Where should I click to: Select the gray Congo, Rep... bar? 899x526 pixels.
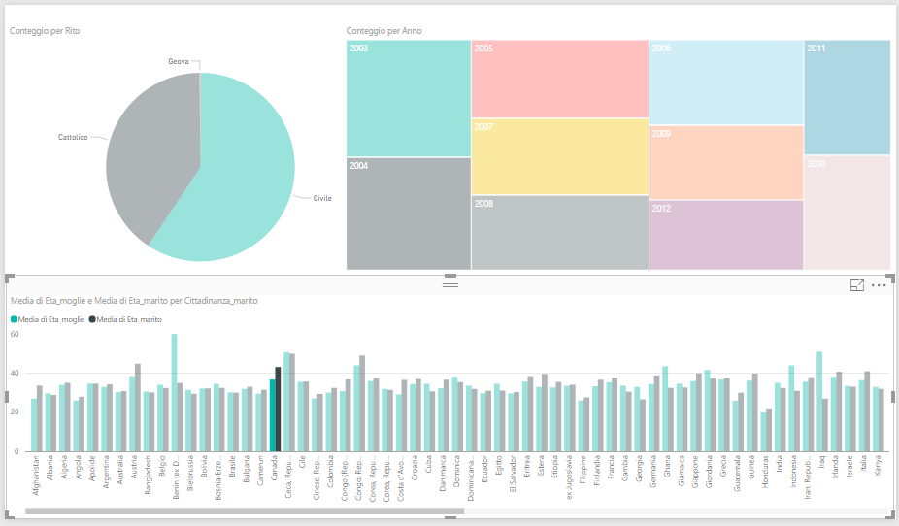[362, 404]
